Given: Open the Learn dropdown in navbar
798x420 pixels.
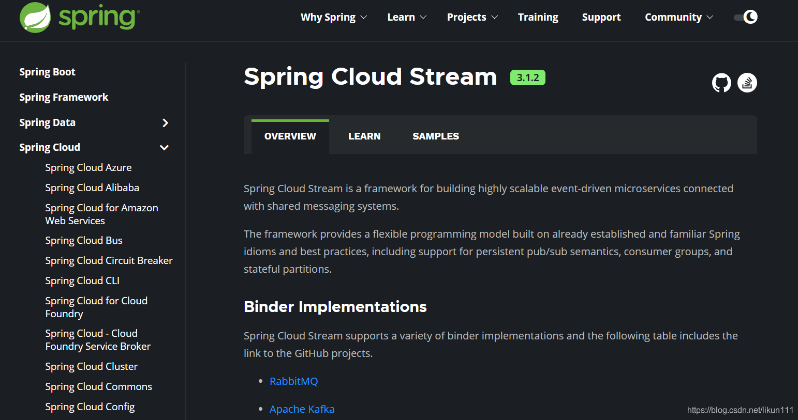Looking at the screenshot, I should click(407, 17).
